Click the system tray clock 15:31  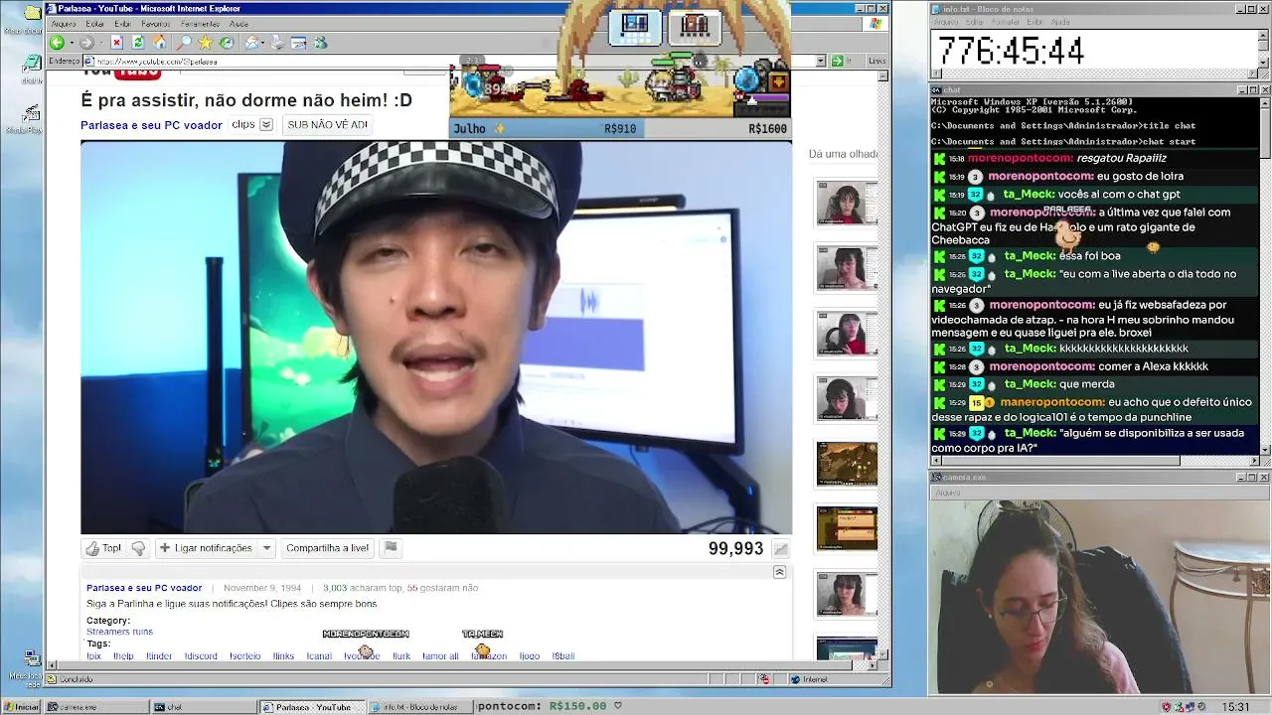1235,707
